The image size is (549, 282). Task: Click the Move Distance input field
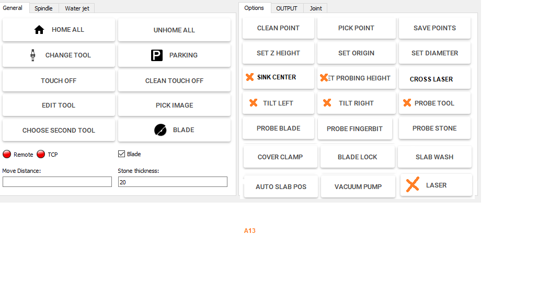click(57, 182)
